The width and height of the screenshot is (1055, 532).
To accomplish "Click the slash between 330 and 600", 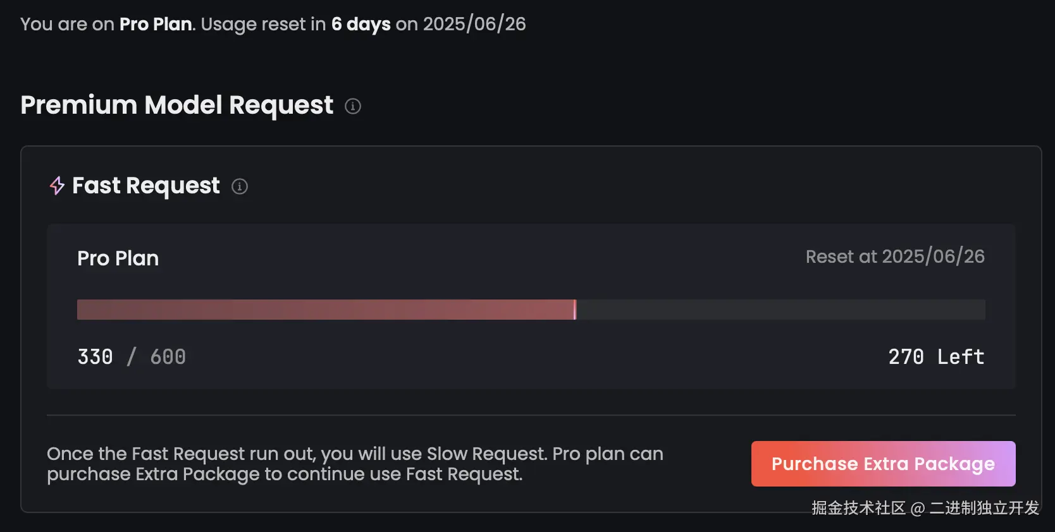I will 132,357.
